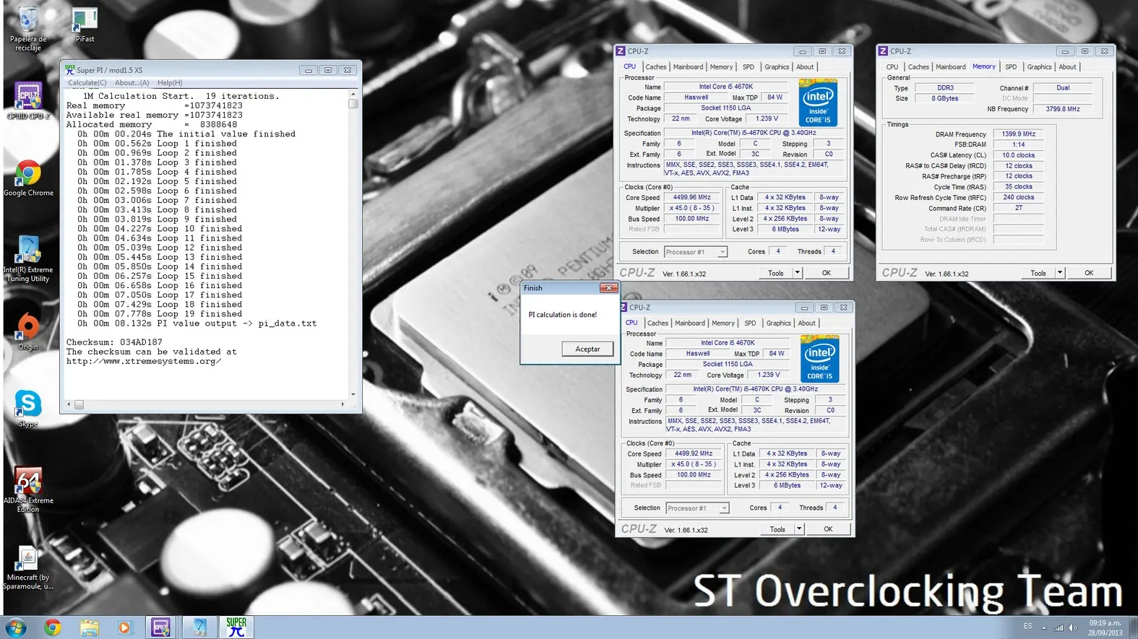
Task: Switch to Super PI in the taskbar
Action: pos(236,627)
